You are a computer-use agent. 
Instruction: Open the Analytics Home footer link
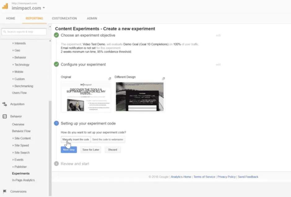181,177
